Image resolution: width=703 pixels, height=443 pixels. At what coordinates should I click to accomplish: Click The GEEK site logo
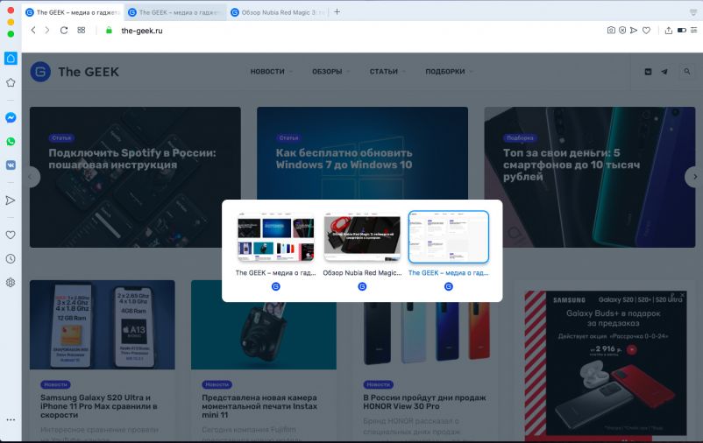pos(75,72)
